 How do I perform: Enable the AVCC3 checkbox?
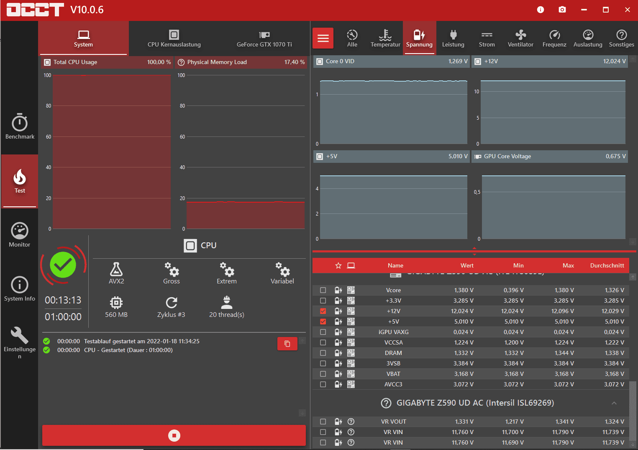323,384
